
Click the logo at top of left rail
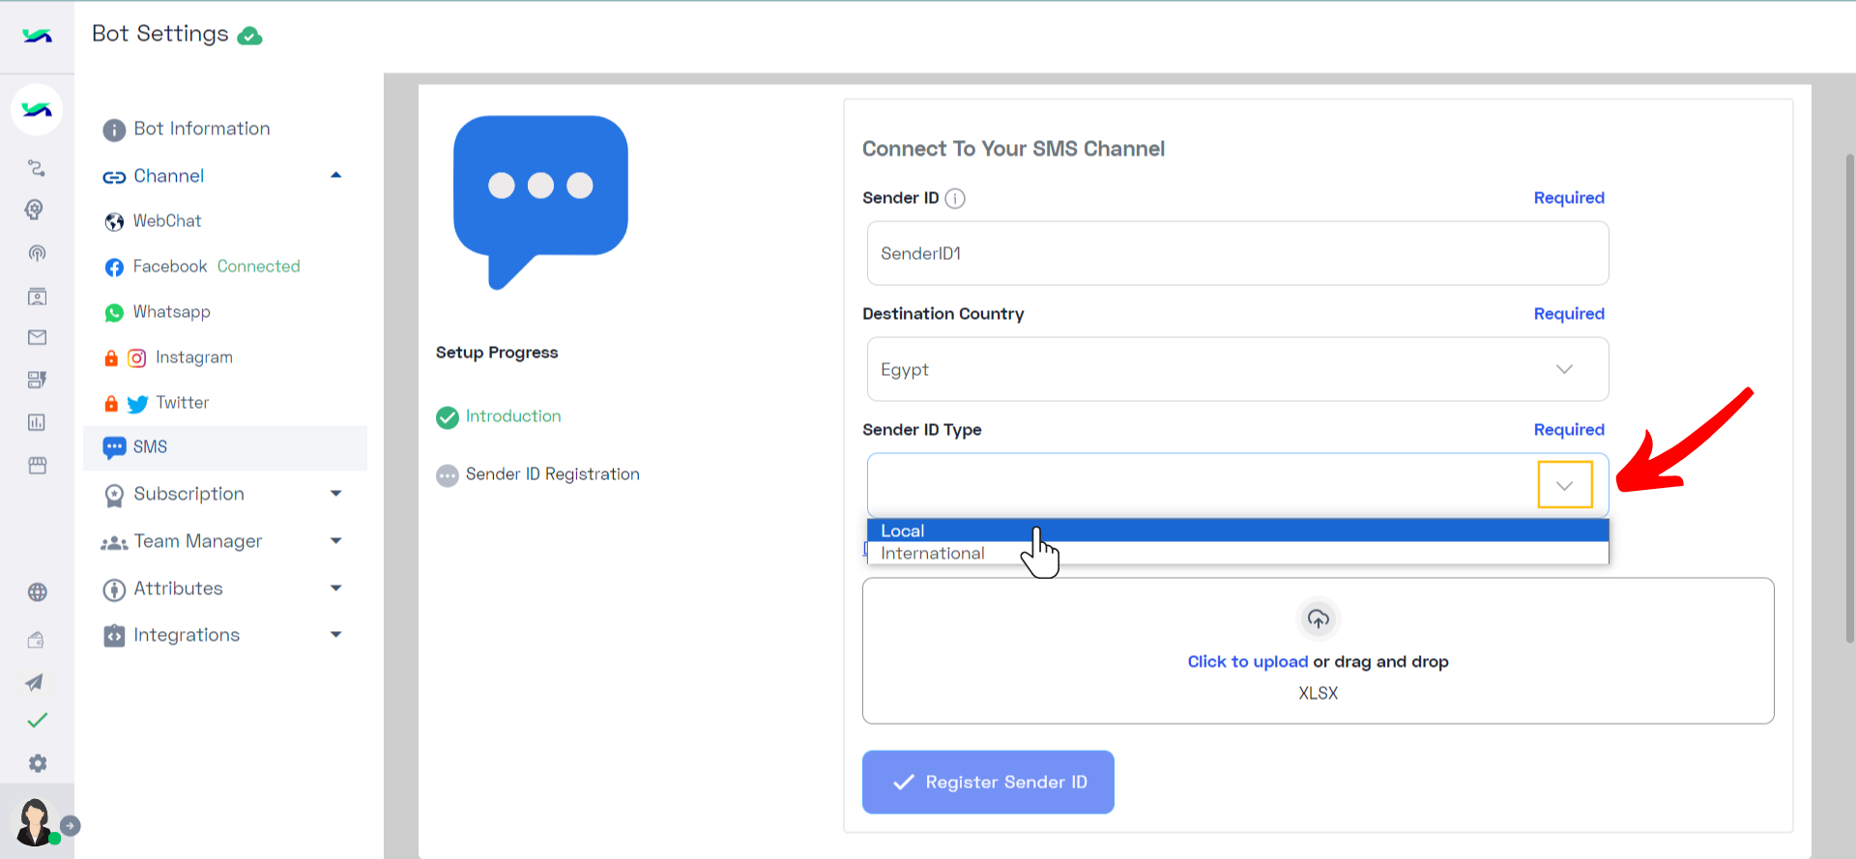37,36
